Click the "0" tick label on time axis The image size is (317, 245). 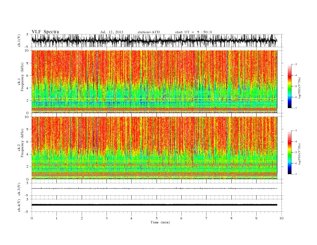32,218
